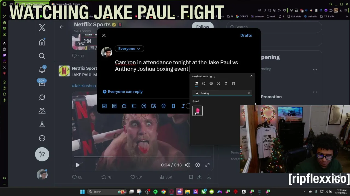
Task: Switch to kaomoji tab in emoji panel
Action: [x=218, y=84]
